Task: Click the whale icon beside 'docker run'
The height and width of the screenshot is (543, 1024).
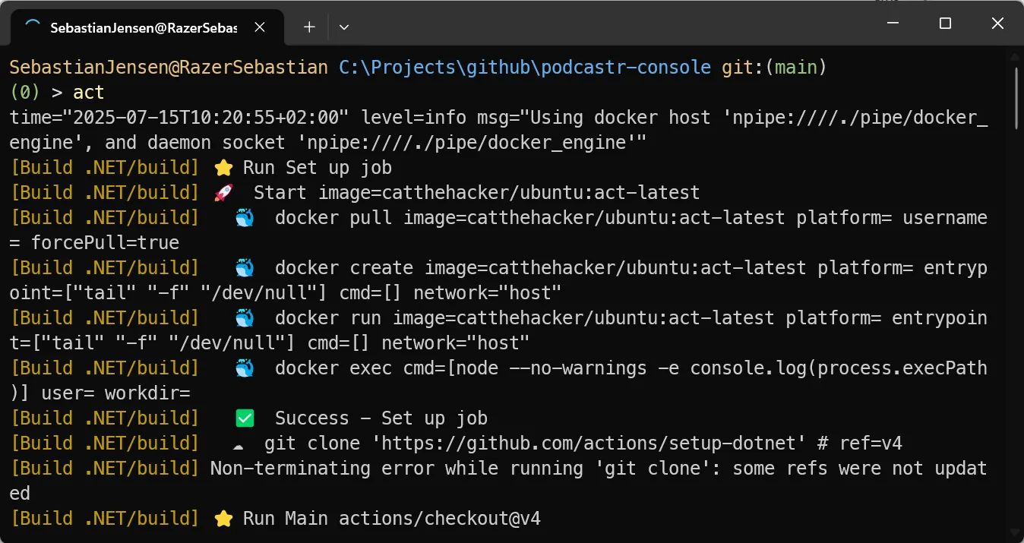Action: tap(245, 317)
